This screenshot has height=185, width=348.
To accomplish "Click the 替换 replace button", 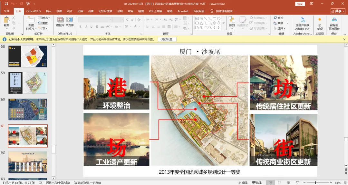I will (x=279, y=23).
